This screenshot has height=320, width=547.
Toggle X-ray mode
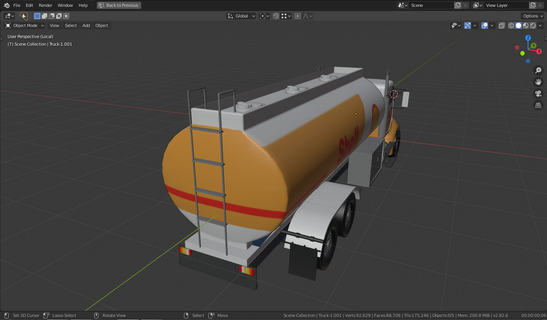coord(502,25)
